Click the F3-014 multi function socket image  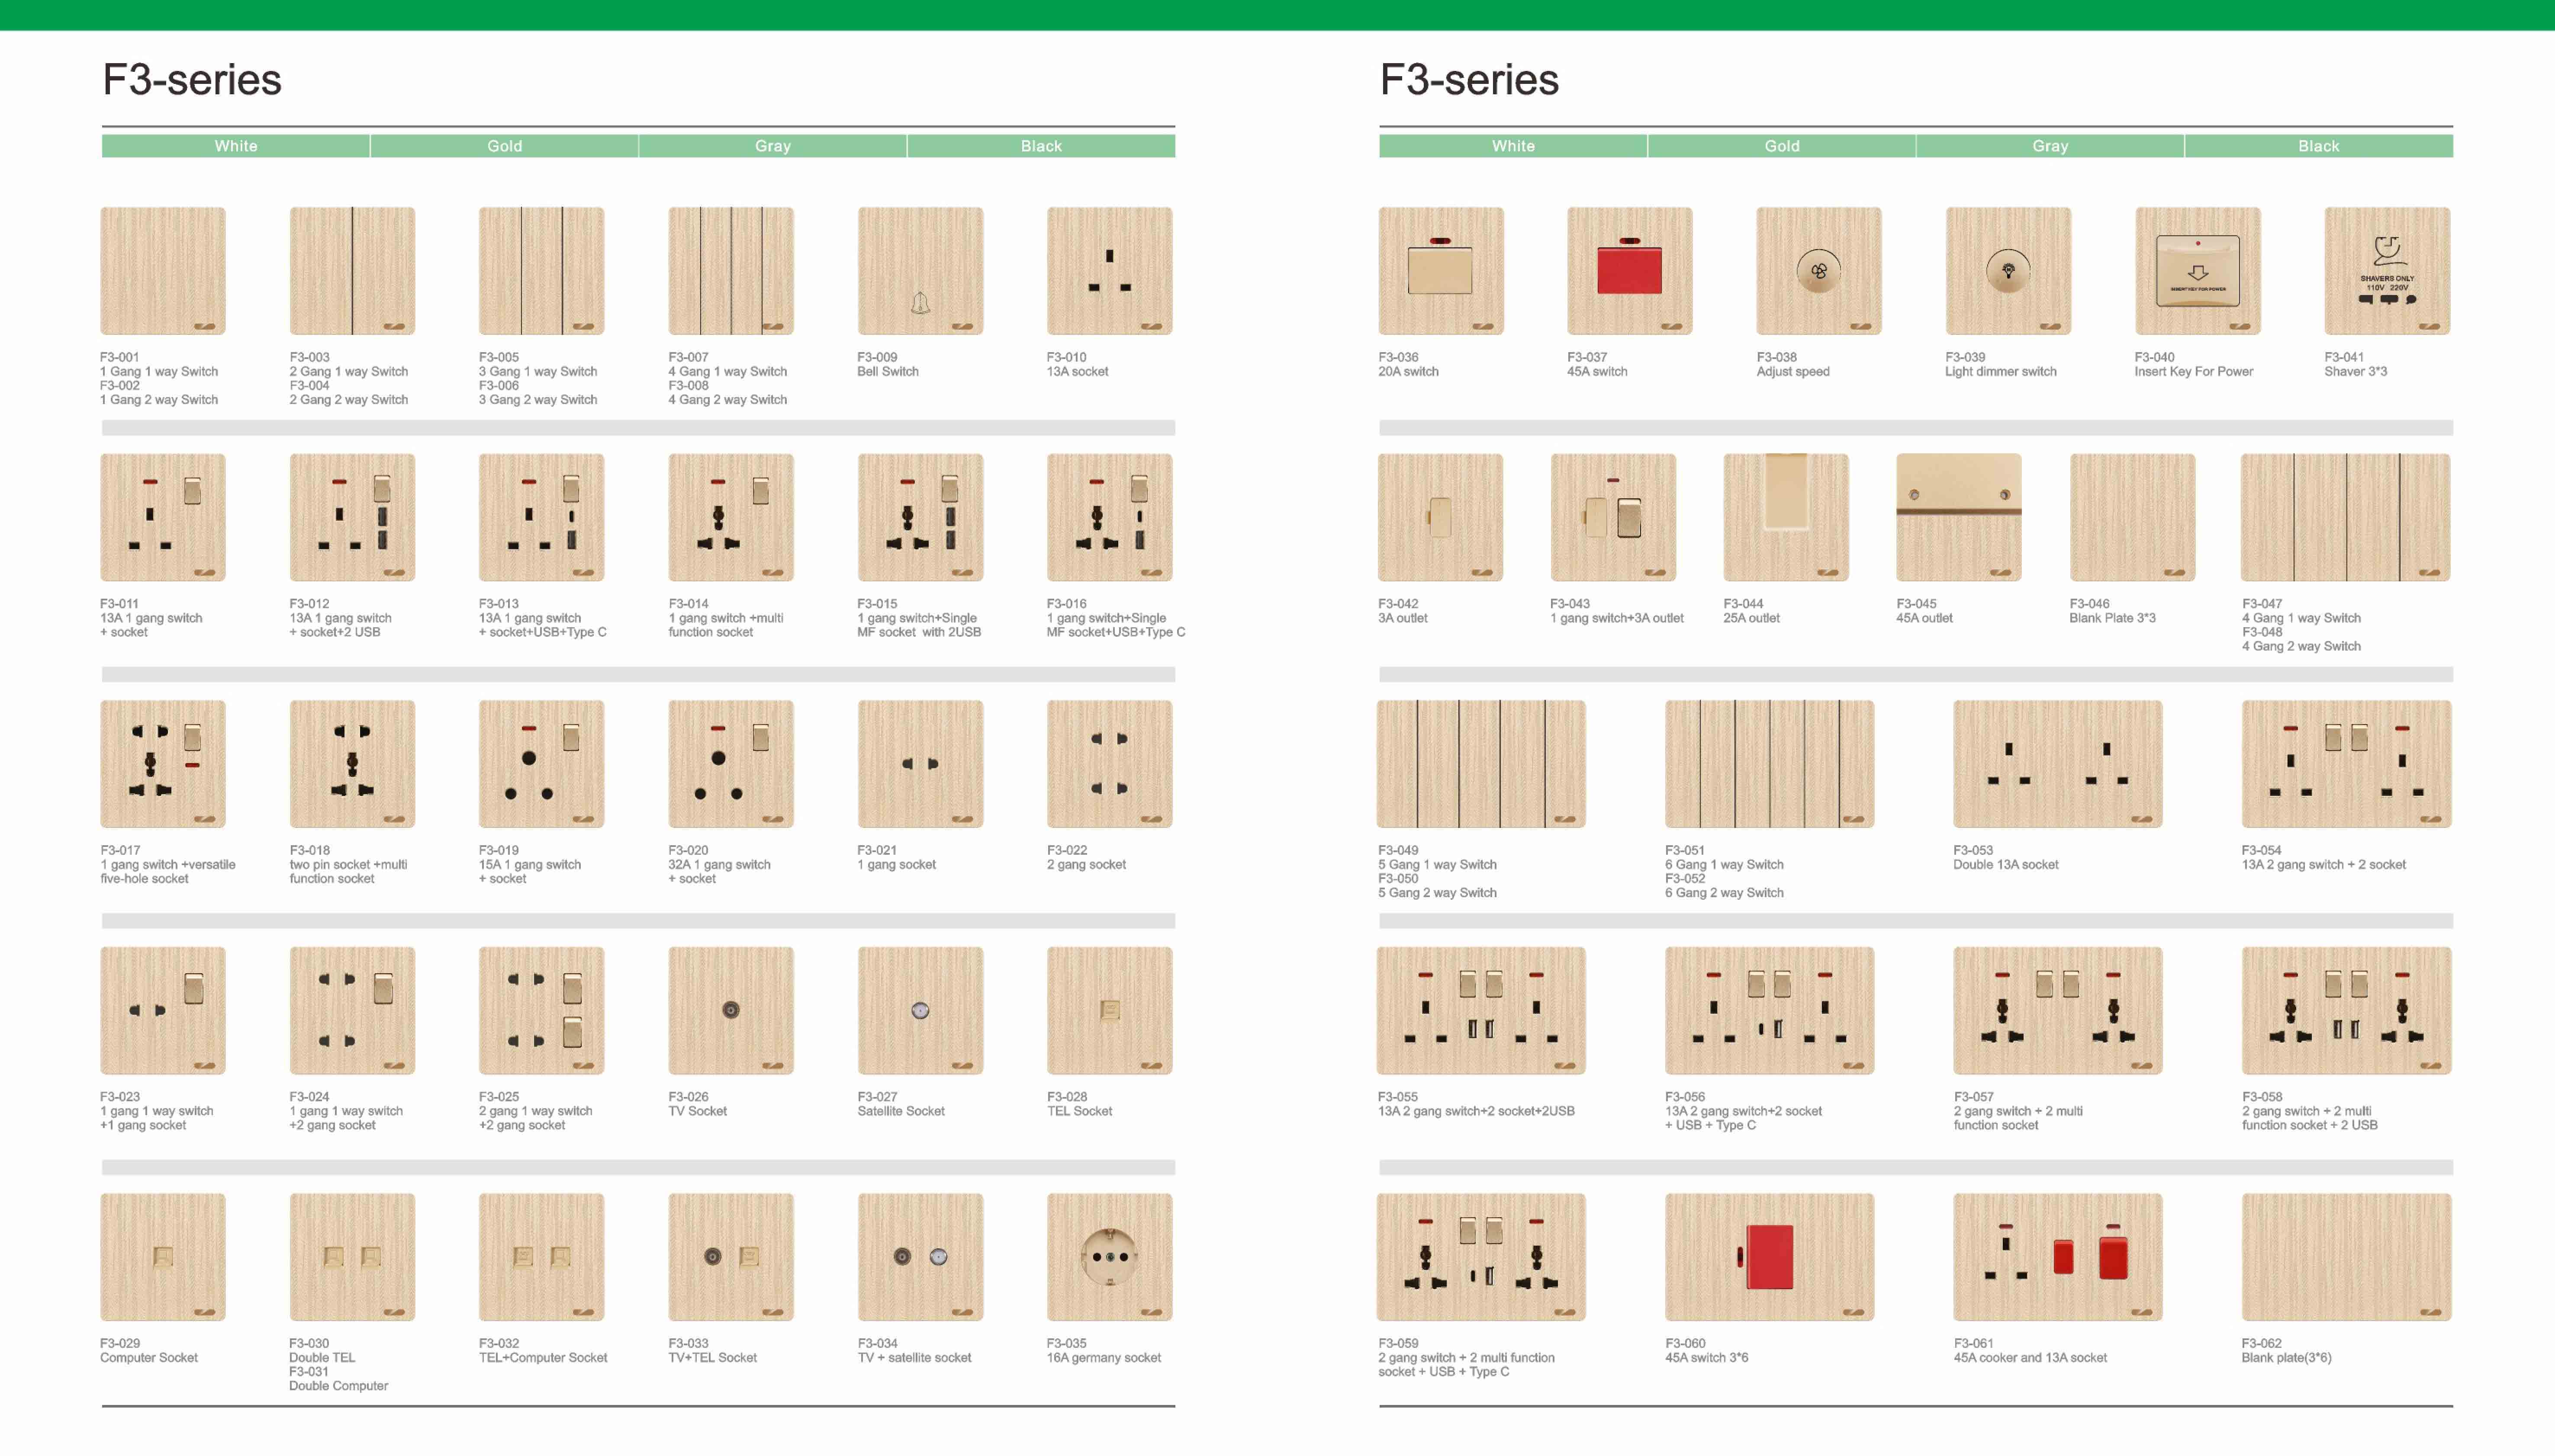coord(731,517)
